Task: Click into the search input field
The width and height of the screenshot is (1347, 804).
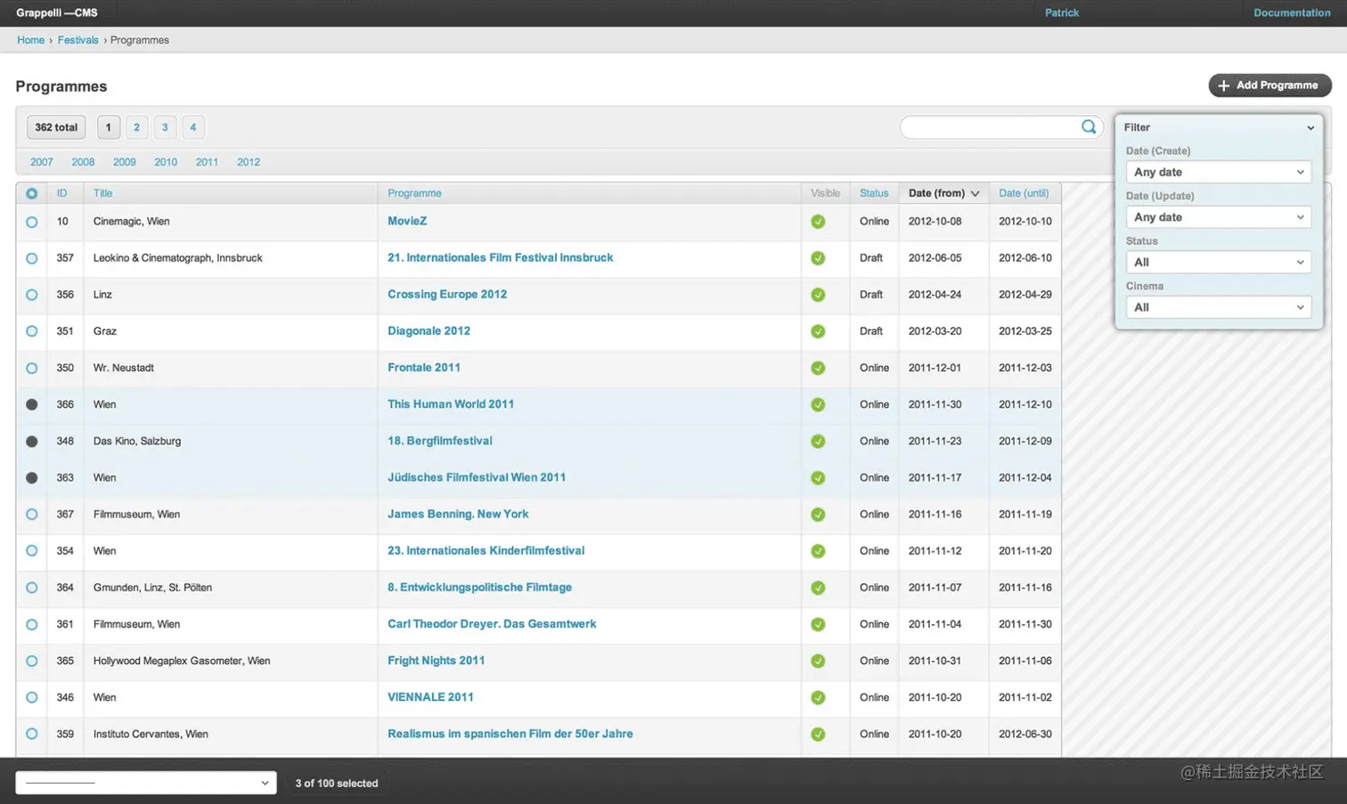Action: [989, 127]
